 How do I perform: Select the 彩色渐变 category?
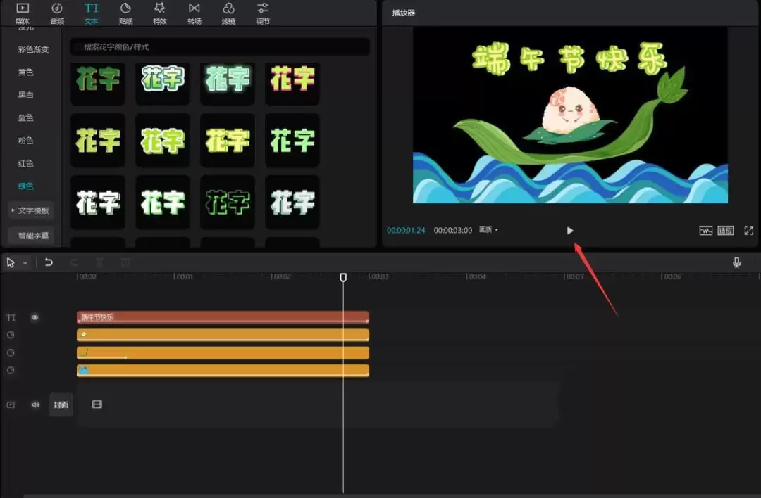point(34,49)
